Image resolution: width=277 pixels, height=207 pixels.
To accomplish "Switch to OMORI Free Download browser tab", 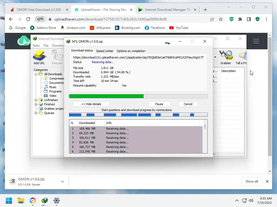I will pos(39,10).
